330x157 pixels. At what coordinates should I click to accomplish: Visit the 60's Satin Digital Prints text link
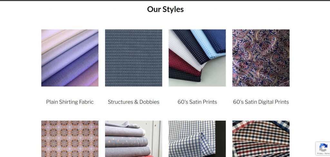click(x=261, y=102)
